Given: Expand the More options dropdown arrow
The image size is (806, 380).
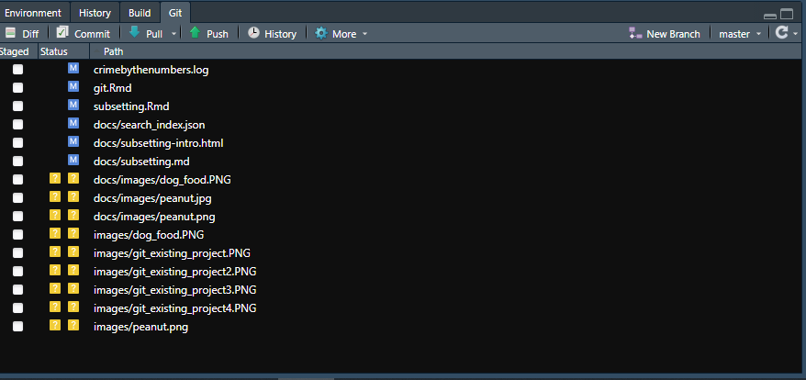Looking at the screenshot, I should click(x=364, y=34).
